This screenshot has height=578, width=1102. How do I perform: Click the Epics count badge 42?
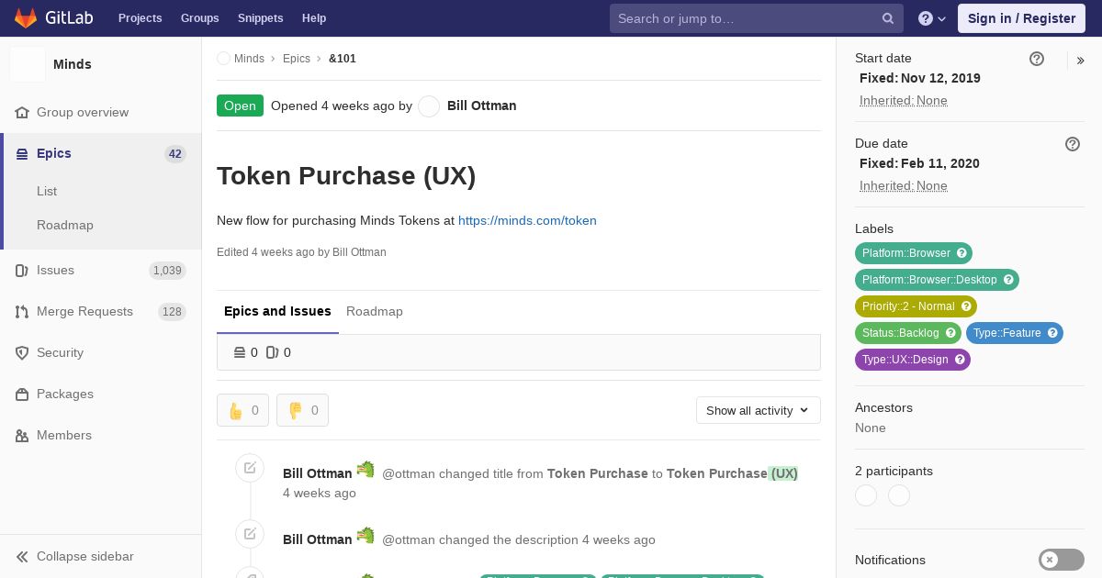(x=175, y=154)
